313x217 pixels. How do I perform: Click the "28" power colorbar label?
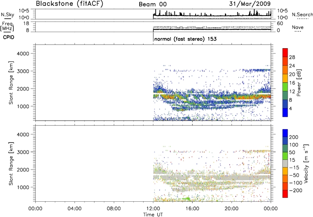click(x=292, y=57)
